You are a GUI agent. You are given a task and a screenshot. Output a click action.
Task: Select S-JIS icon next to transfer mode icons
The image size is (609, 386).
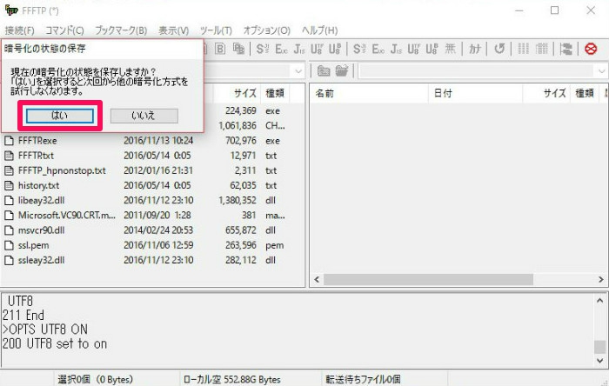click(262, 49)
